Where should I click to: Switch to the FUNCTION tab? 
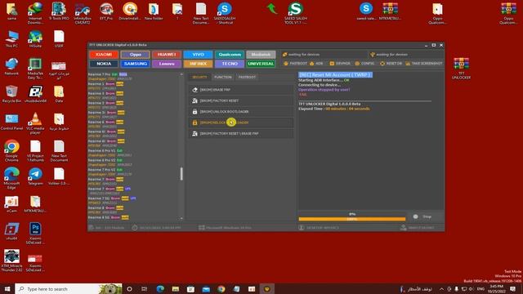pos(223,77)
